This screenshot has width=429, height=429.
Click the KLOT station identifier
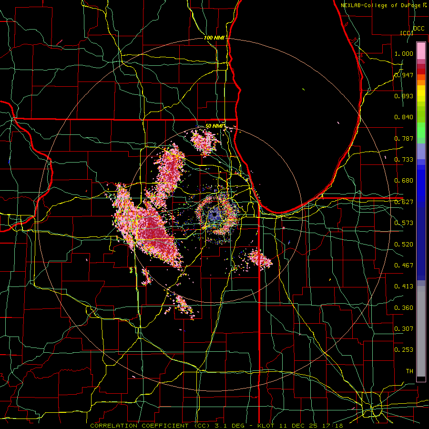[266, 426]
